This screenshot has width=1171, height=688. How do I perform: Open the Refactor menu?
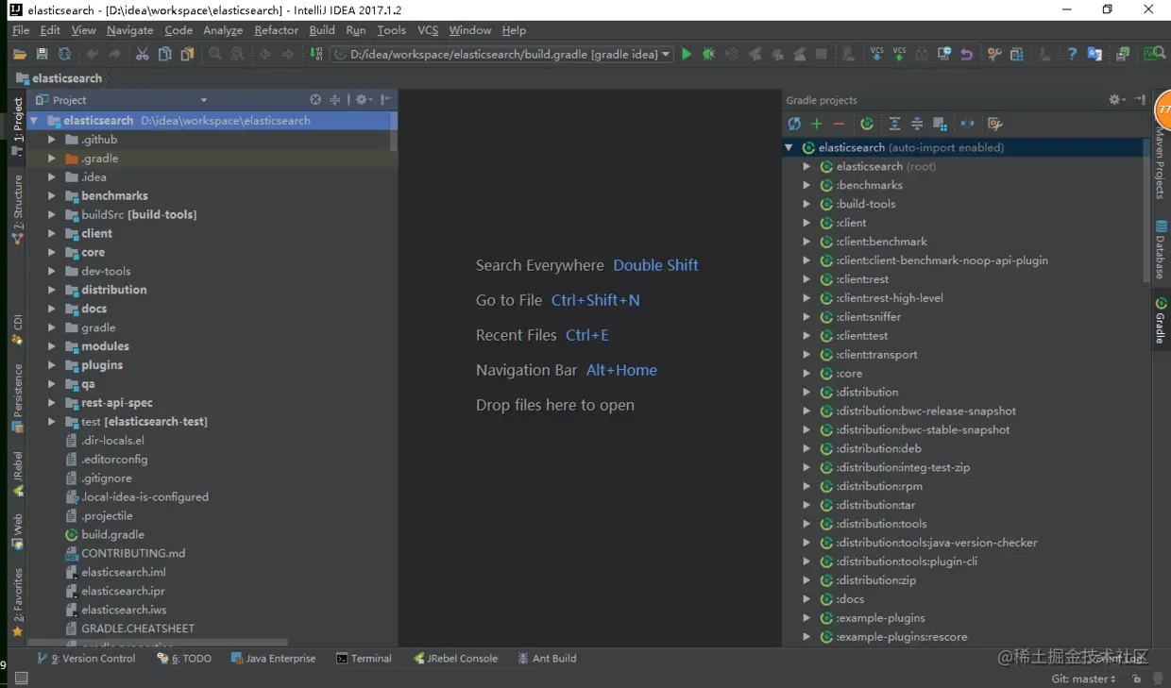coord(276,30)
